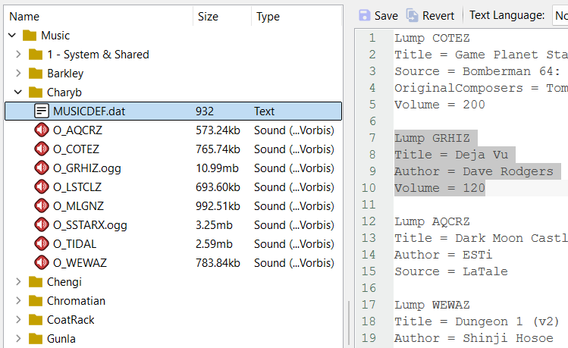
Task: Select the O_COTEZ entry name
Action: 76,149
